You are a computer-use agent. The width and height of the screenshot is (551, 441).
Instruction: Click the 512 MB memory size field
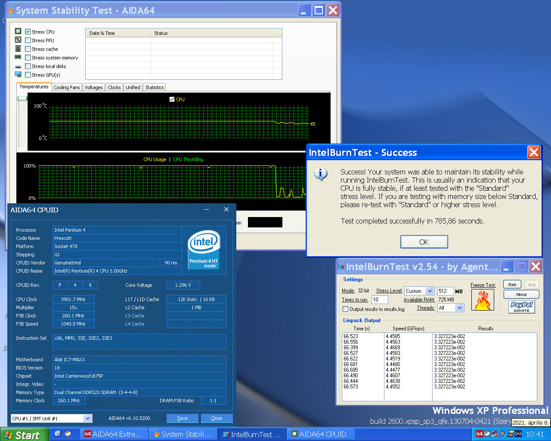point(445,291)
